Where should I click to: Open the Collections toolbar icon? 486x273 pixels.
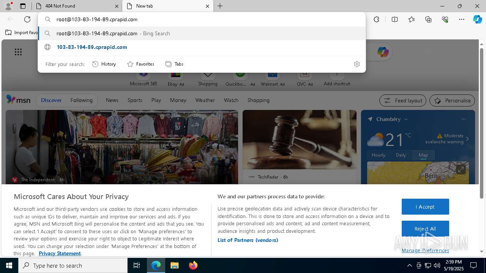click(428, 19)
